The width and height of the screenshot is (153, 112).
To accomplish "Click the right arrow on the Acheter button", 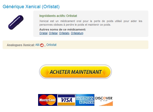I will point(104,72).
